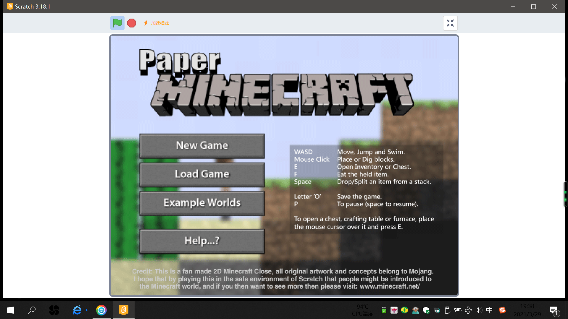Maximize the Scratch window
Image resolution: width=568 pixels, height=319 pixels.
533,6
